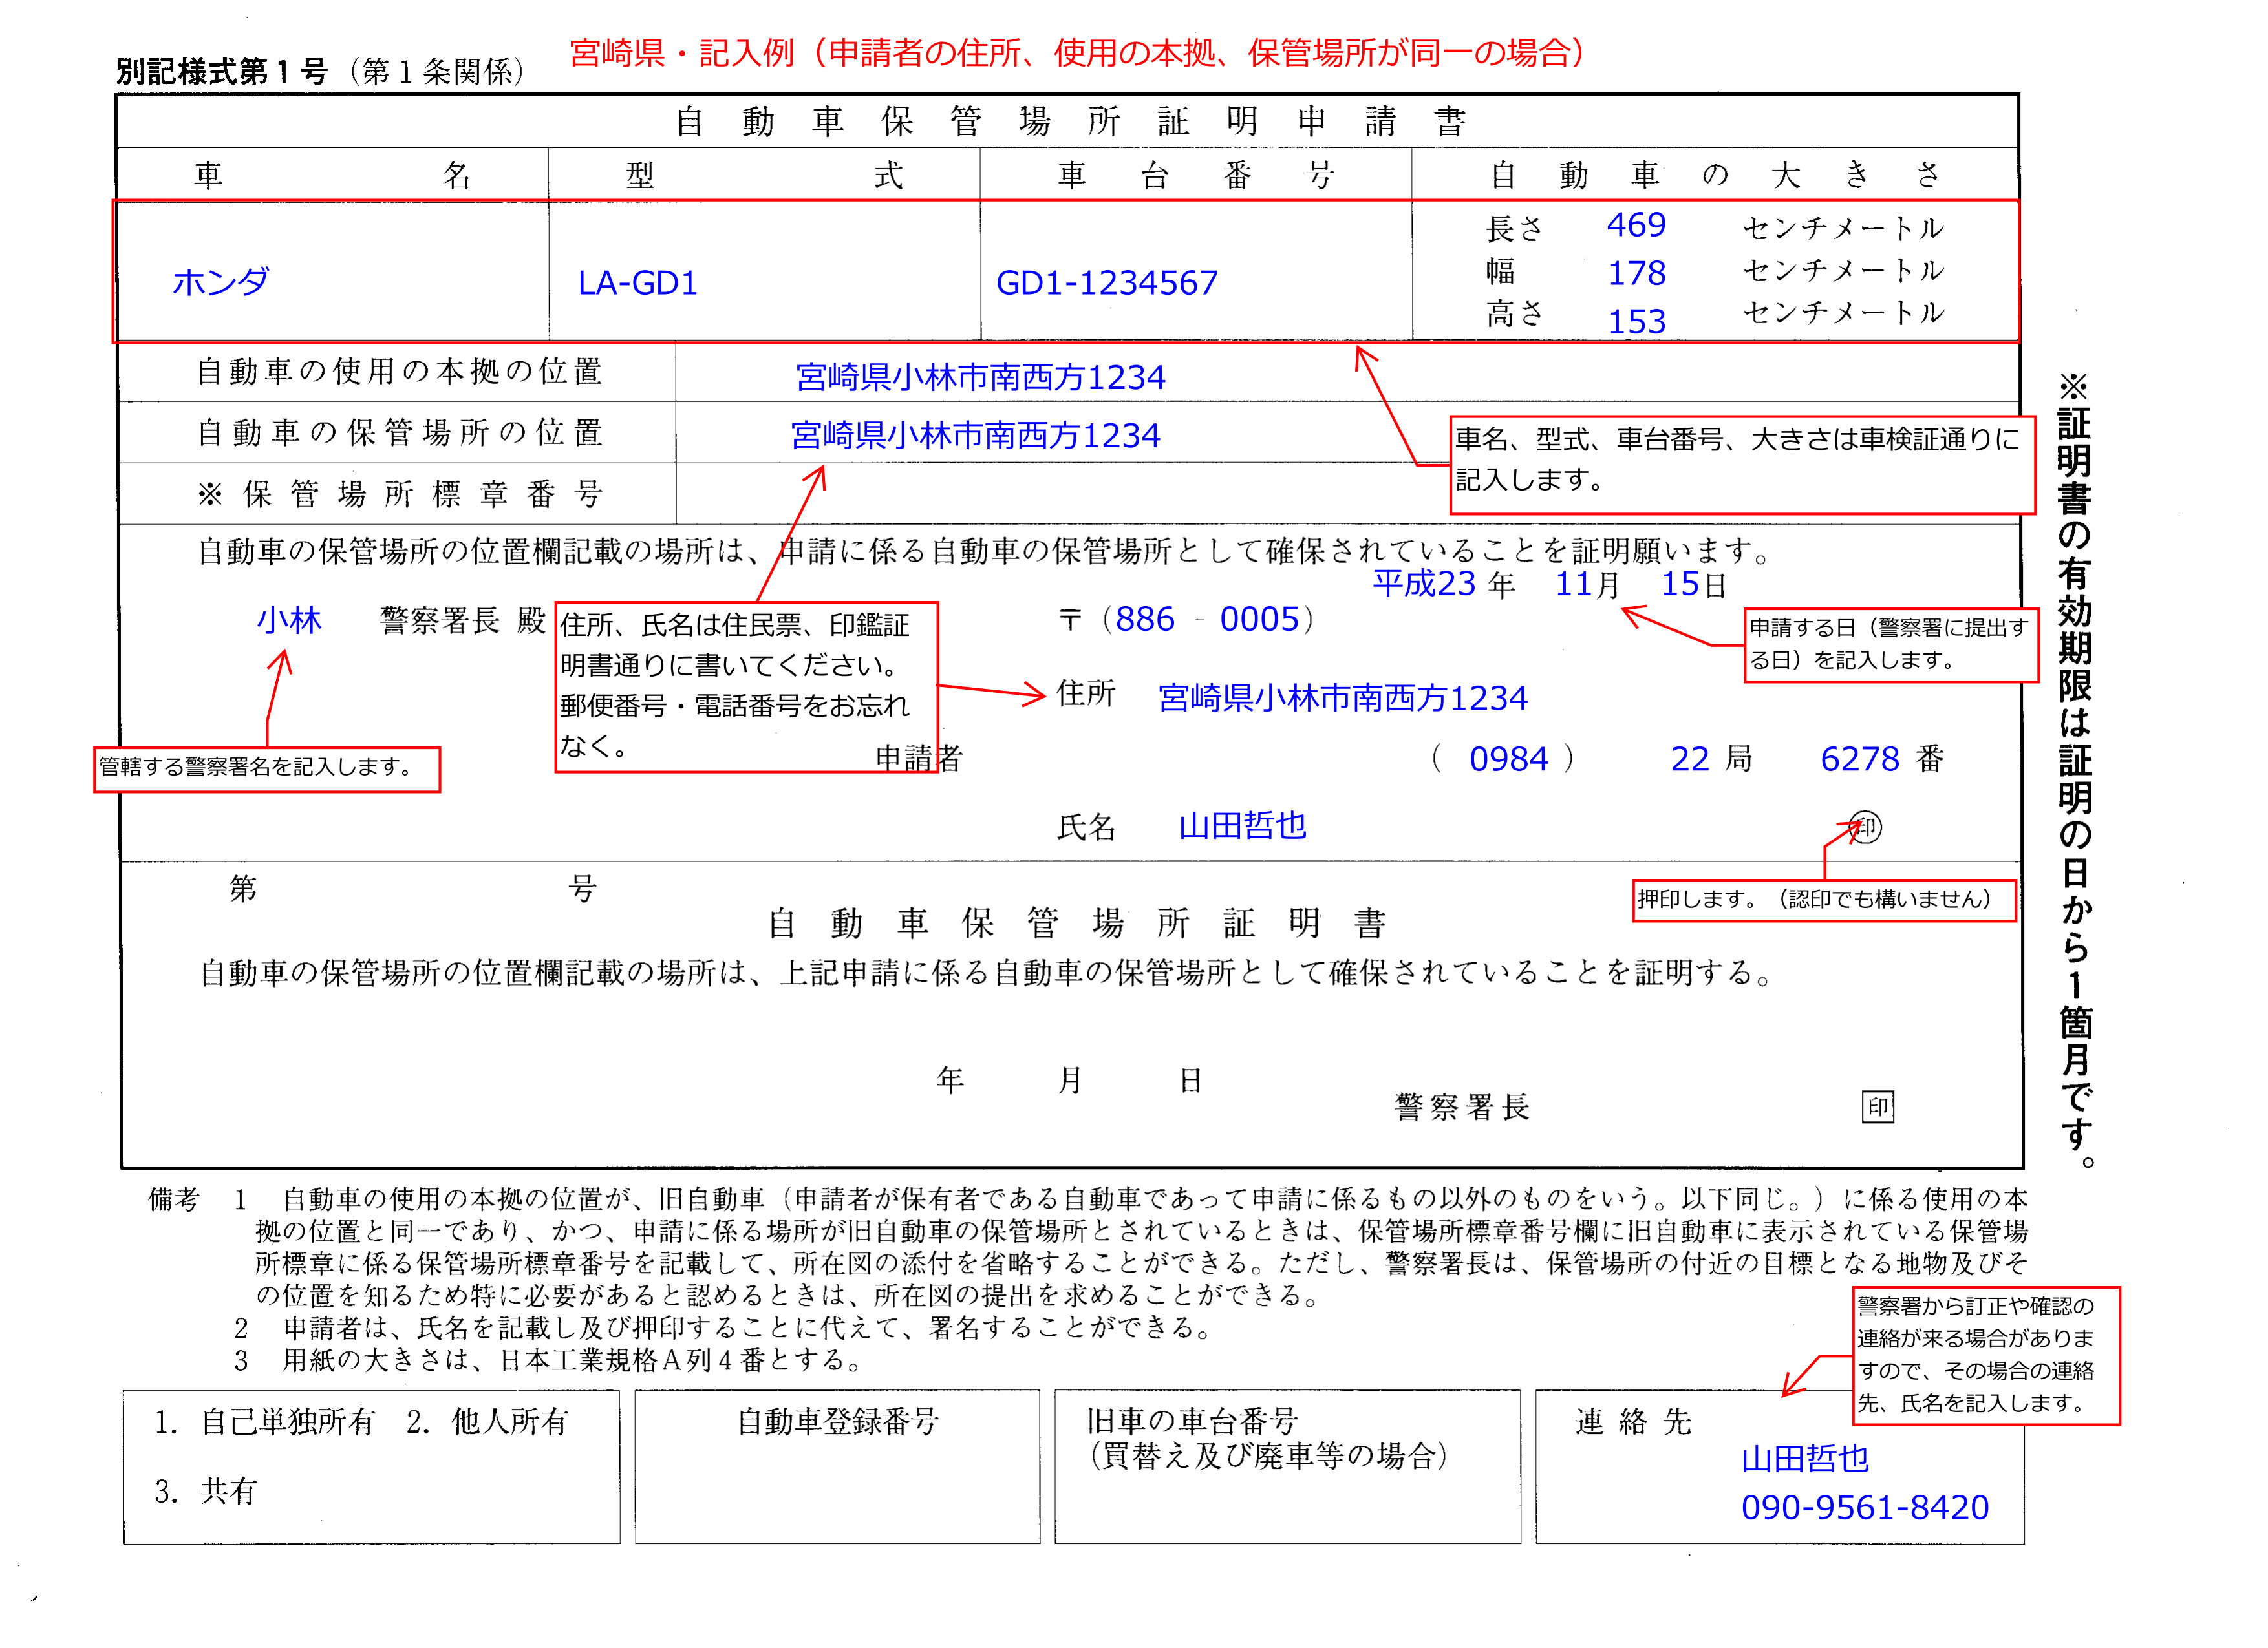Click the 第 号 certificate number line
This screenshot has width=2268, height=1648.
[413, 887]
